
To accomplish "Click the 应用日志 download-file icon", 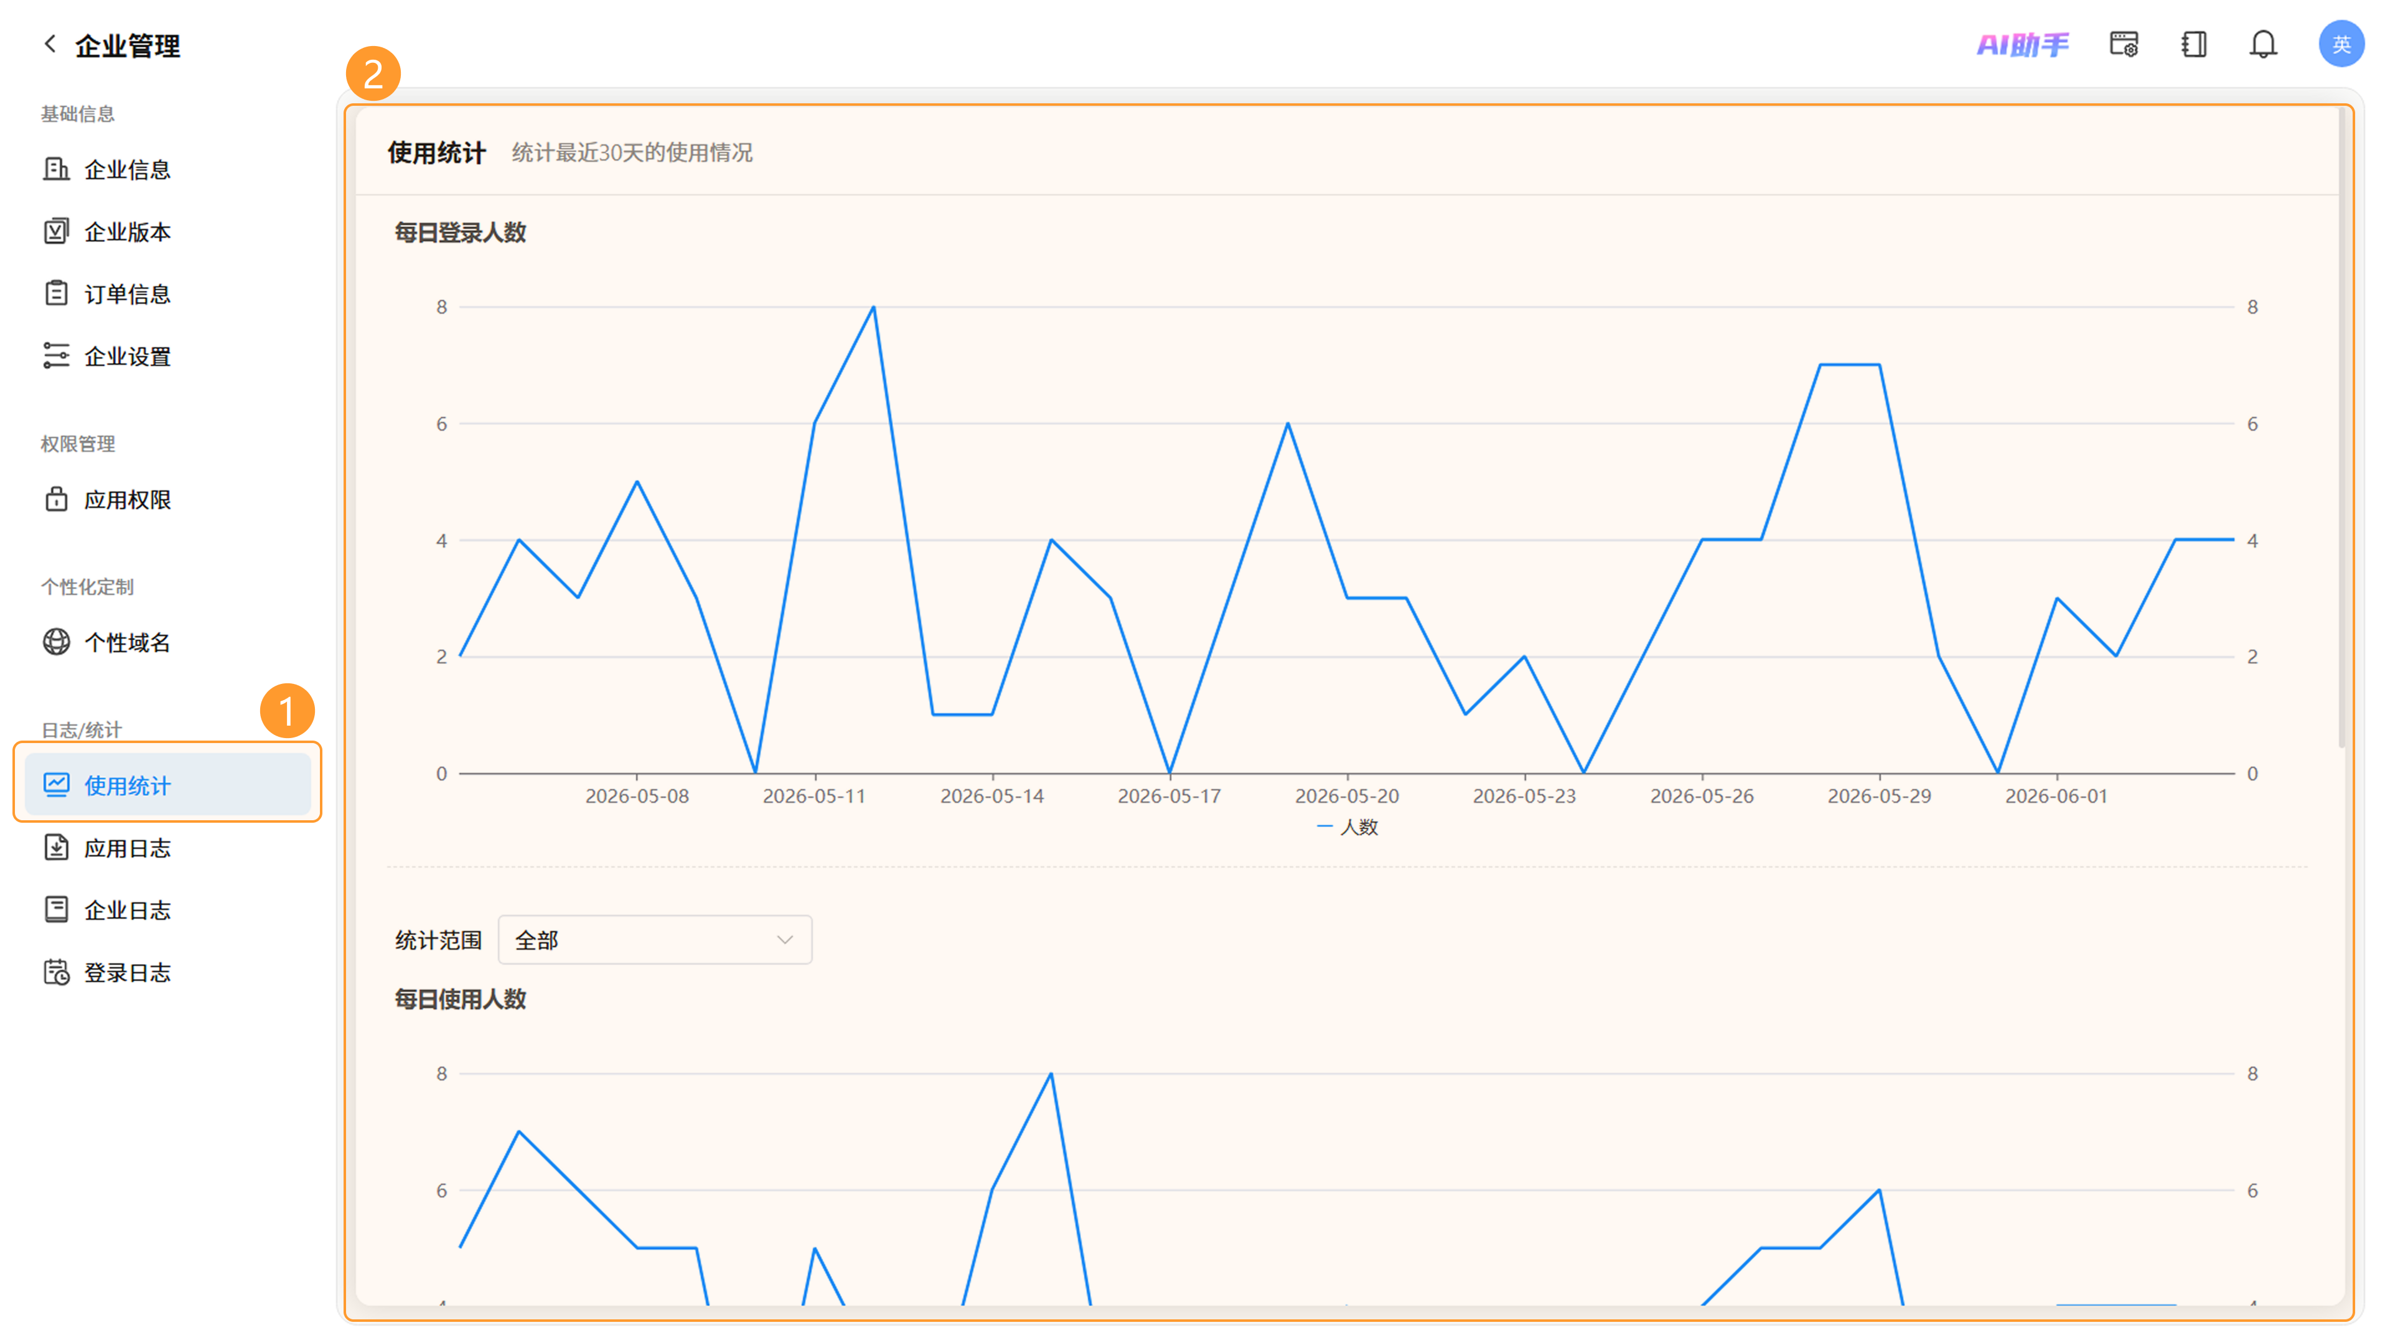I will tap(57, 847).
